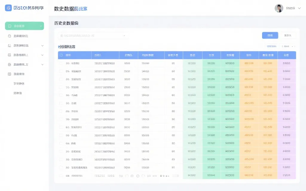This screenshot has width=306, height=191.
Task: Expand the third sidebar menu chevron
Action: (x=42, y=46)
